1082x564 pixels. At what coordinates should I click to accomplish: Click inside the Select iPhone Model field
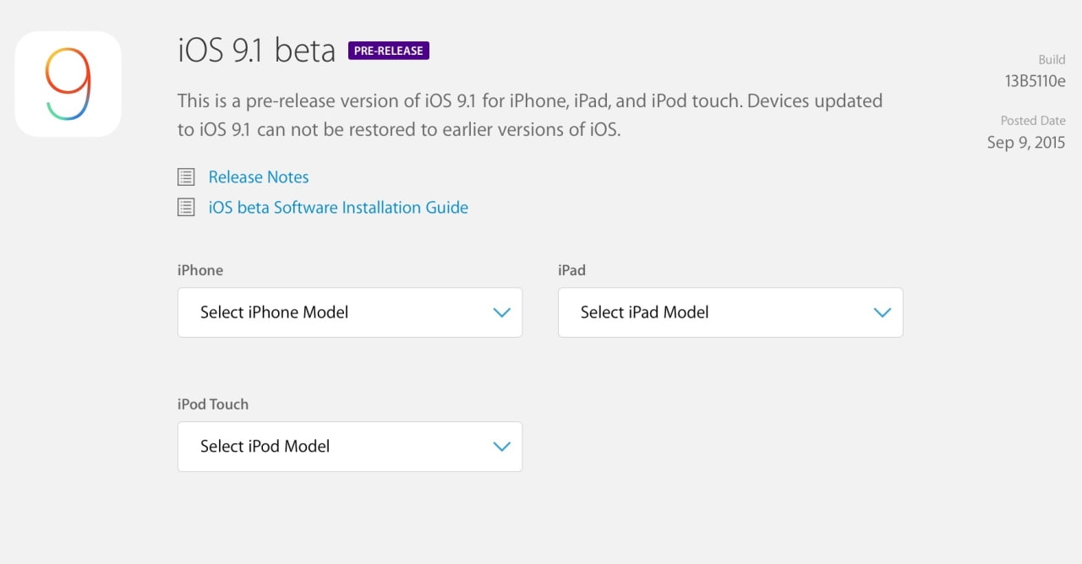296,312
